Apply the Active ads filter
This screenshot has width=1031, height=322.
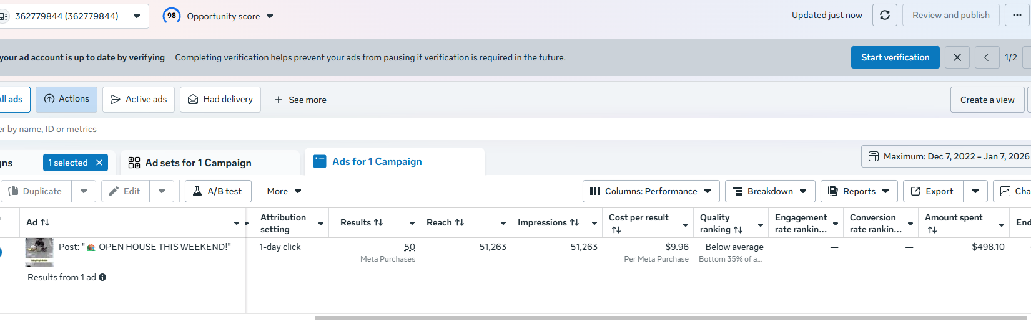coord(139,100)
